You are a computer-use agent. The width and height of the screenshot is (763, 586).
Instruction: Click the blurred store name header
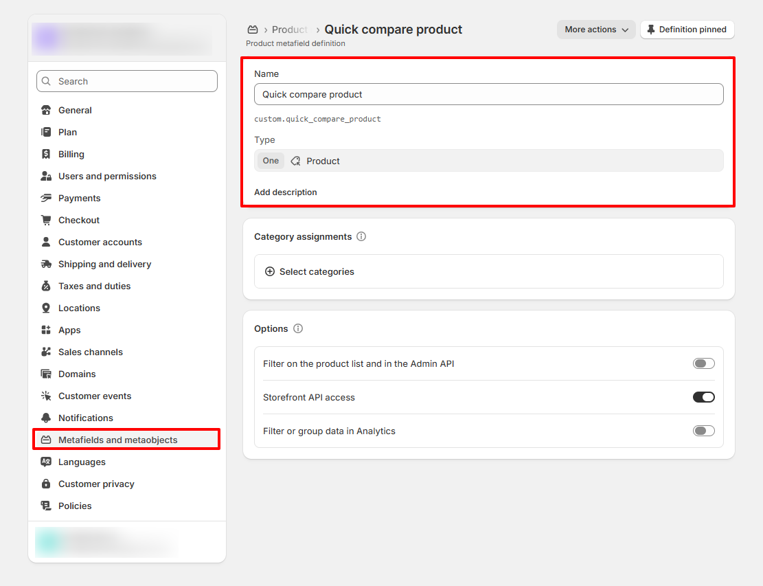pyautogui.click(x=122, y=39)
